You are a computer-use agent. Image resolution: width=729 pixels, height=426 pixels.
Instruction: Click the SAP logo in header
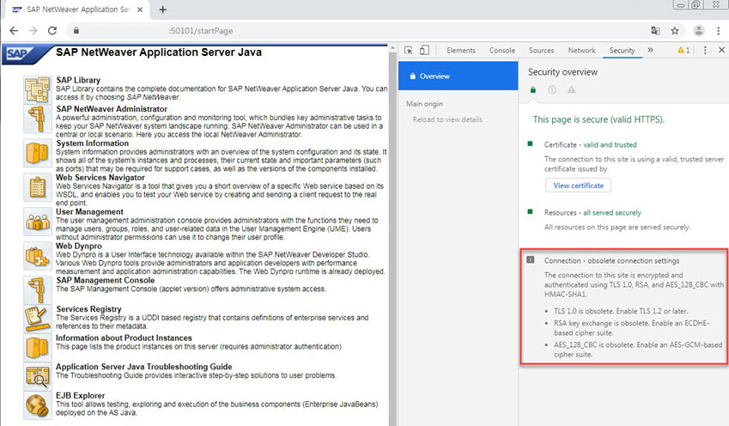(x=20, y=54)
